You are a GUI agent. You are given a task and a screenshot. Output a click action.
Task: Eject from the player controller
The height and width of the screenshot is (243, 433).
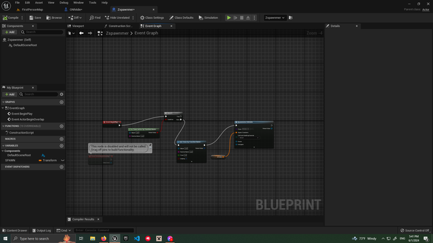click(248, 18)
